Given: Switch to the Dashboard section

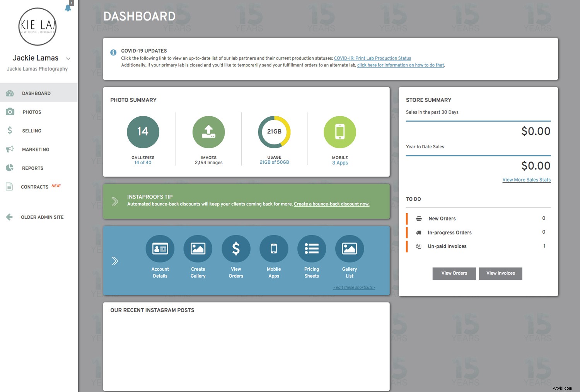Looking at the screenshot, I should (36, 93).
